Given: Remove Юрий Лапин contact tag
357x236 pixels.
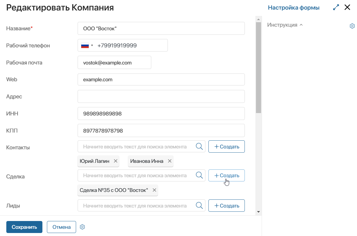Looking at the screenshot, I should pyautogui.click(x=116, y=161).
